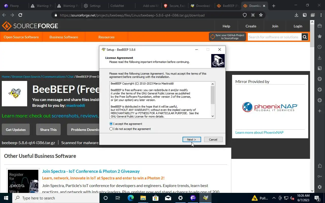Image resolution: width=325 pixels, height=203 pixels.
Task: Click the SourceForge logo
Action: (30, 26)
